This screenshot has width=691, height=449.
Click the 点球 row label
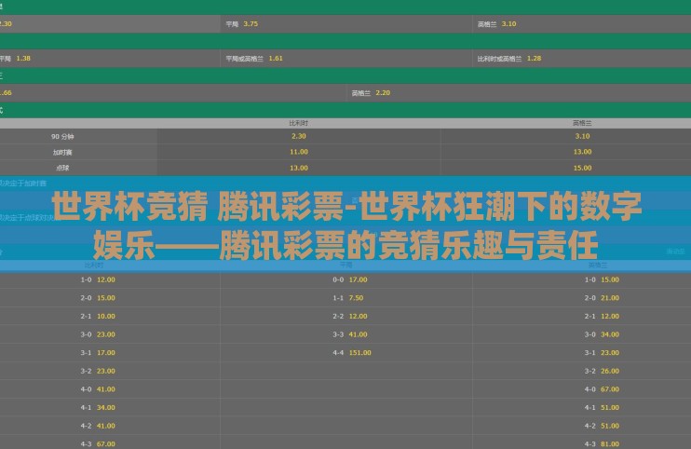click(x=62, y=168)
